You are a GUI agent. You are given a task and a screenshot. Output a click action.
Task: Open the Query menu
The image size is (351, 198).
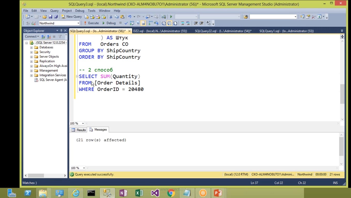click(x=54, y=11)
